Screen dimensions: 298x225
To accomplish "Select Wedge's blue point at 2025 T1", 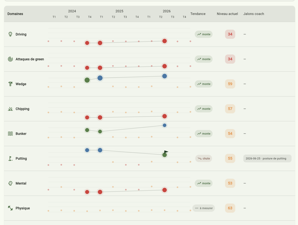I will pyautogui.click(x=100, y=78).
